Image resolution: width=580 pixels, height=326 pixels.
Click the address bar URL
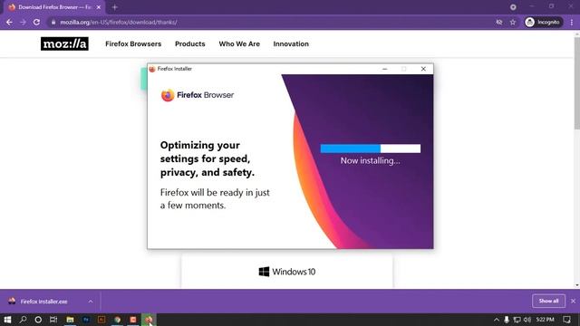(119, 22)
